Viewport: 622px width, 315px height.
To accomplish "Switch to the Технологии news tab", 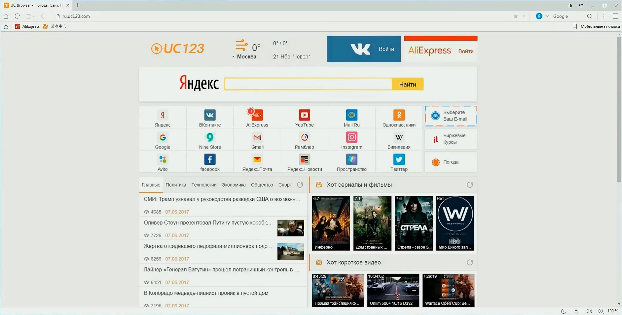I will [204, 185].
